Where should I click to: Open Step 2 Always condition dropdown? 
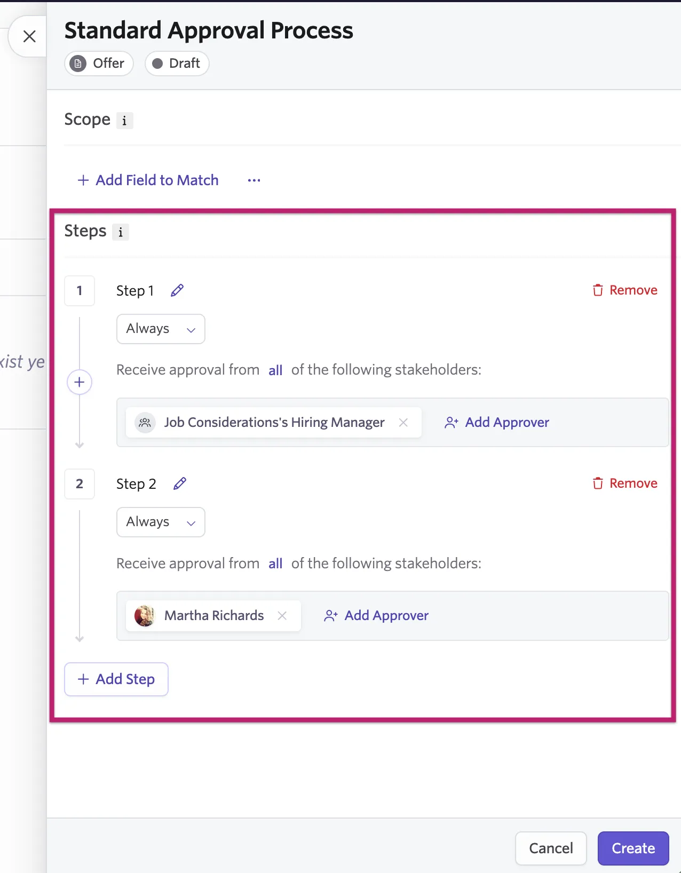tap(161, 522)
